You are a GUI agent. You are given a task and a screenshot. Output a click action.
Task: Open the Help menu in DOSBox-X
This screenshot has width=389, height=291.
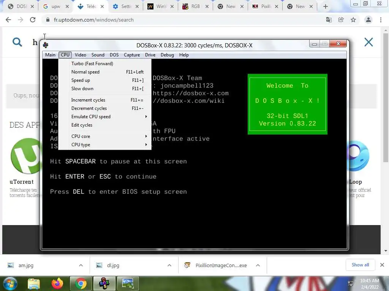click(x=184, y=55)
